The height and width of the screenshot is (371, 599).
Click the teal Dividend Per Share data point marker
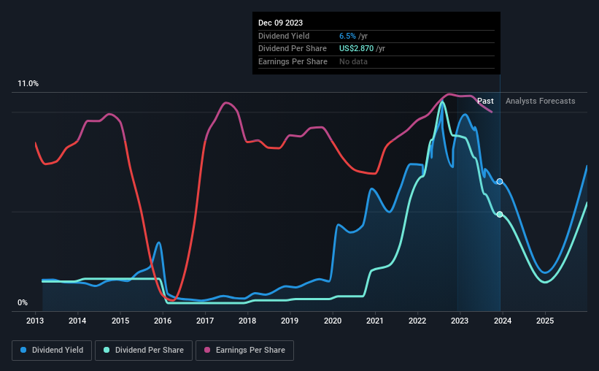point(500,214)
